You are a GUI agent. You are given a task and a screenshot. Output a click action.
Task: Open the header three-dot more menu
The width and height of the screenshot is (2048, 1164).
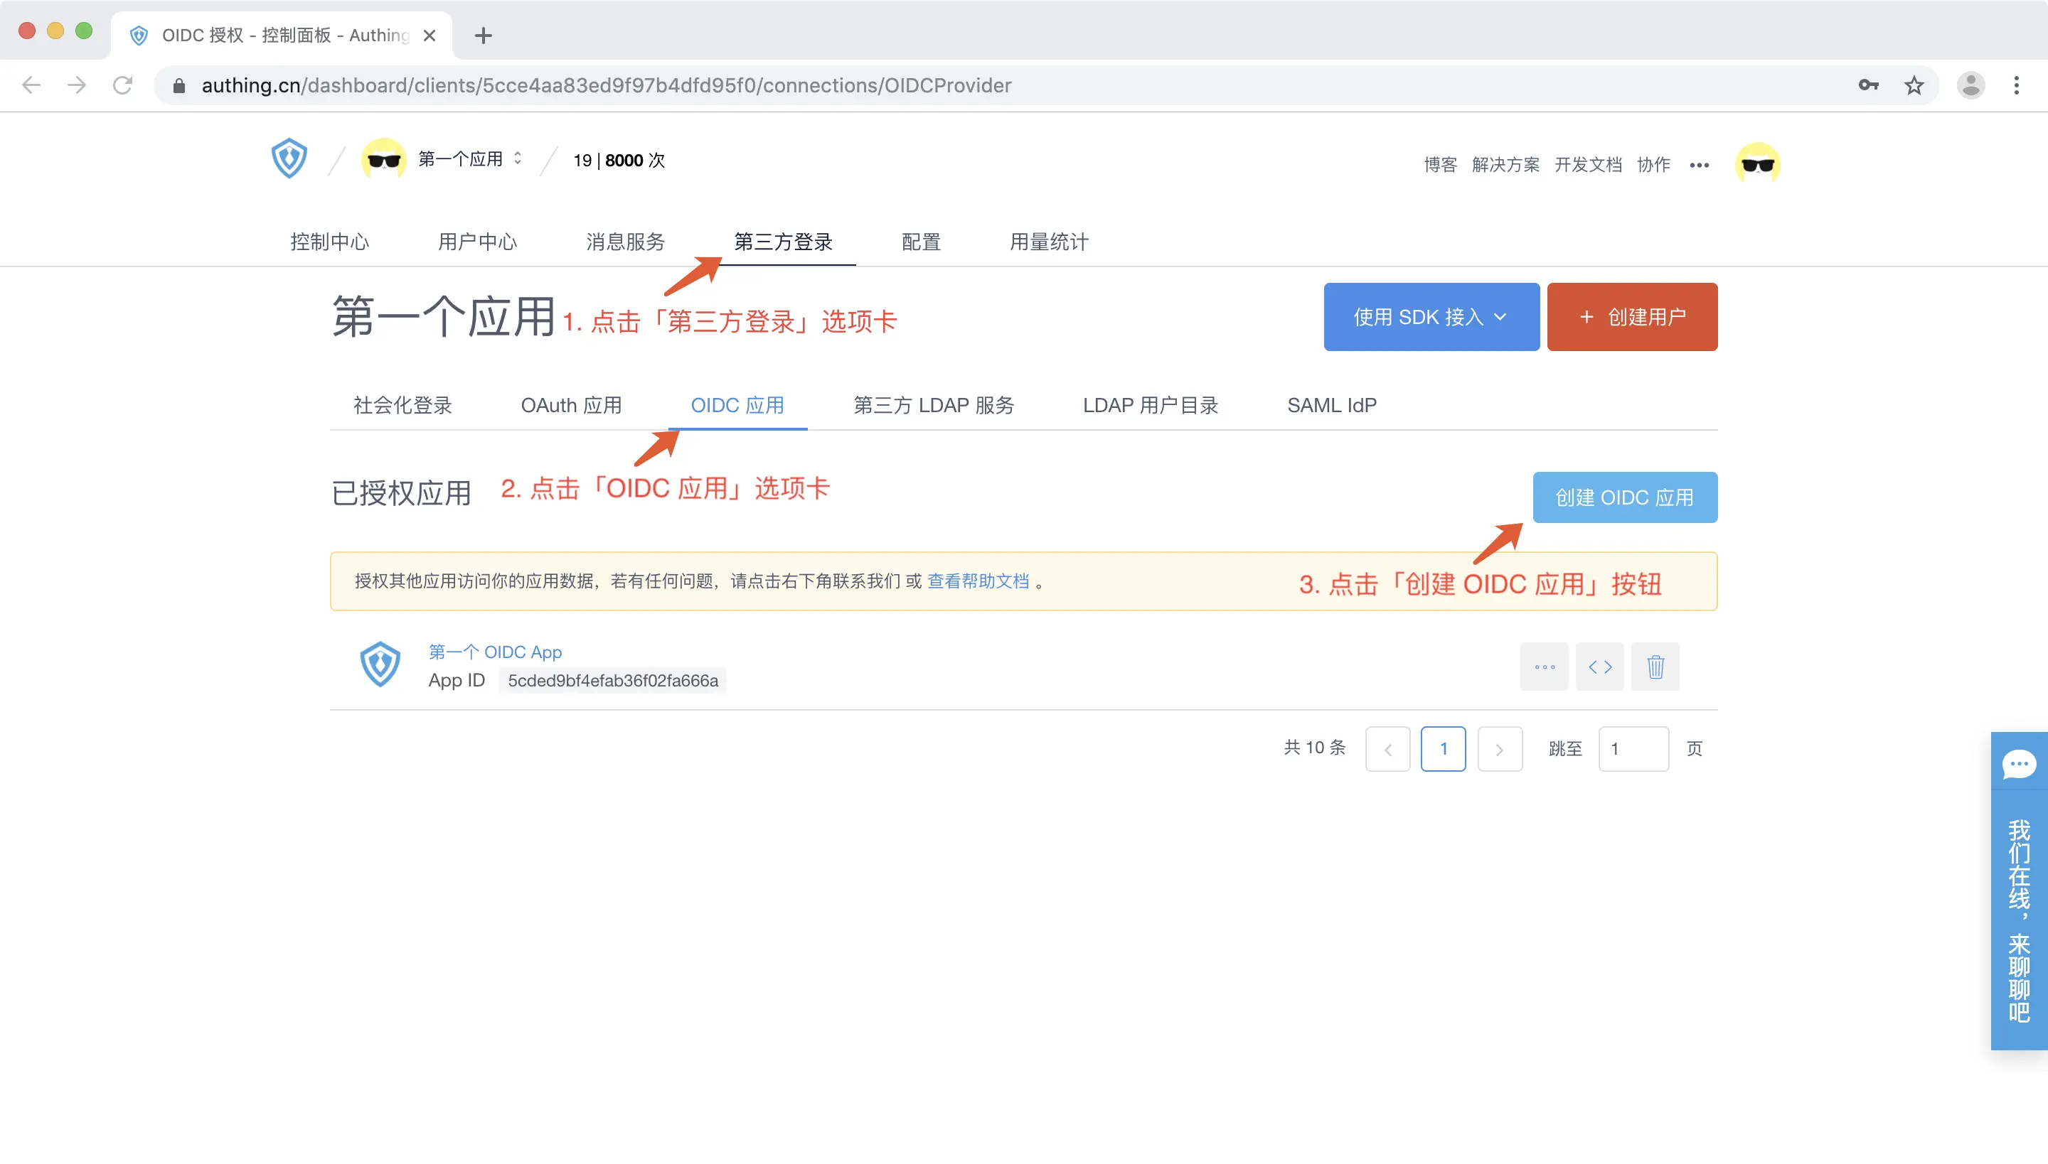[x=1700, y=165]
